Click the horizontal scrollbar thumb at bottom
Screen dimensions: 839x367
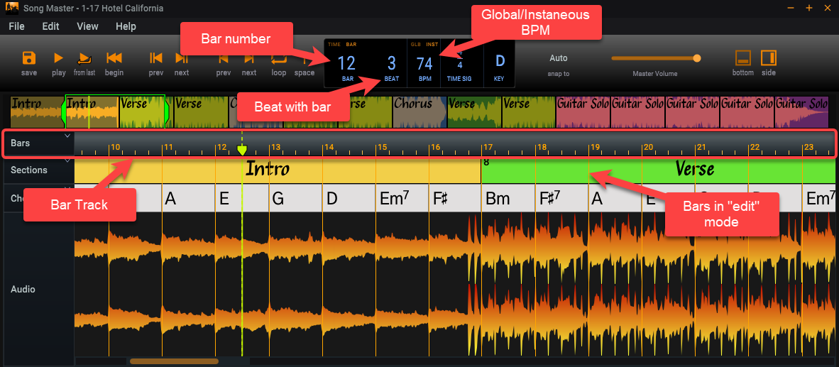[x=174, y=361]
